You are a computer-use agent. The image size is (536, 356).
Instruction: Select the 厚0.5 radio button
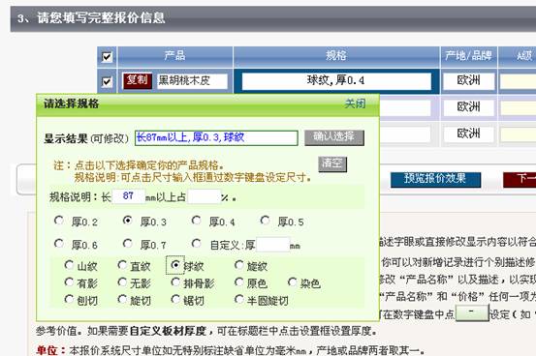click(265, 221)
